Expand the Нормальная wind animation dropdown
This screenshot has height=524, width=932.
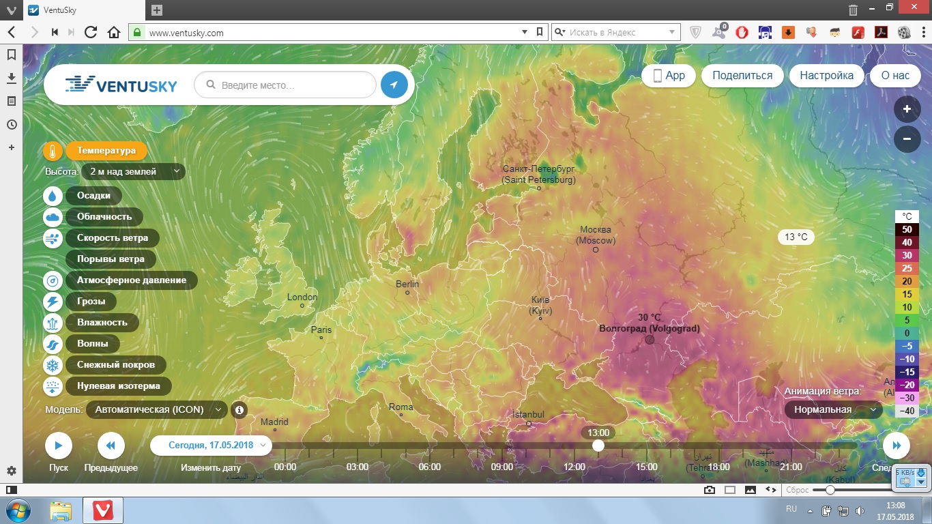coord(833,409)
